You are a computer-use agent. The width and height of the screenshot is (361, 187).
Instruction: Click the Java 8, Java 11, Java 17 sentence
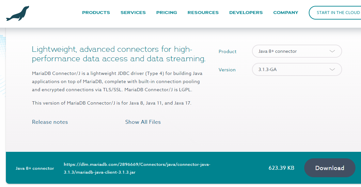(x=112, y=103)
